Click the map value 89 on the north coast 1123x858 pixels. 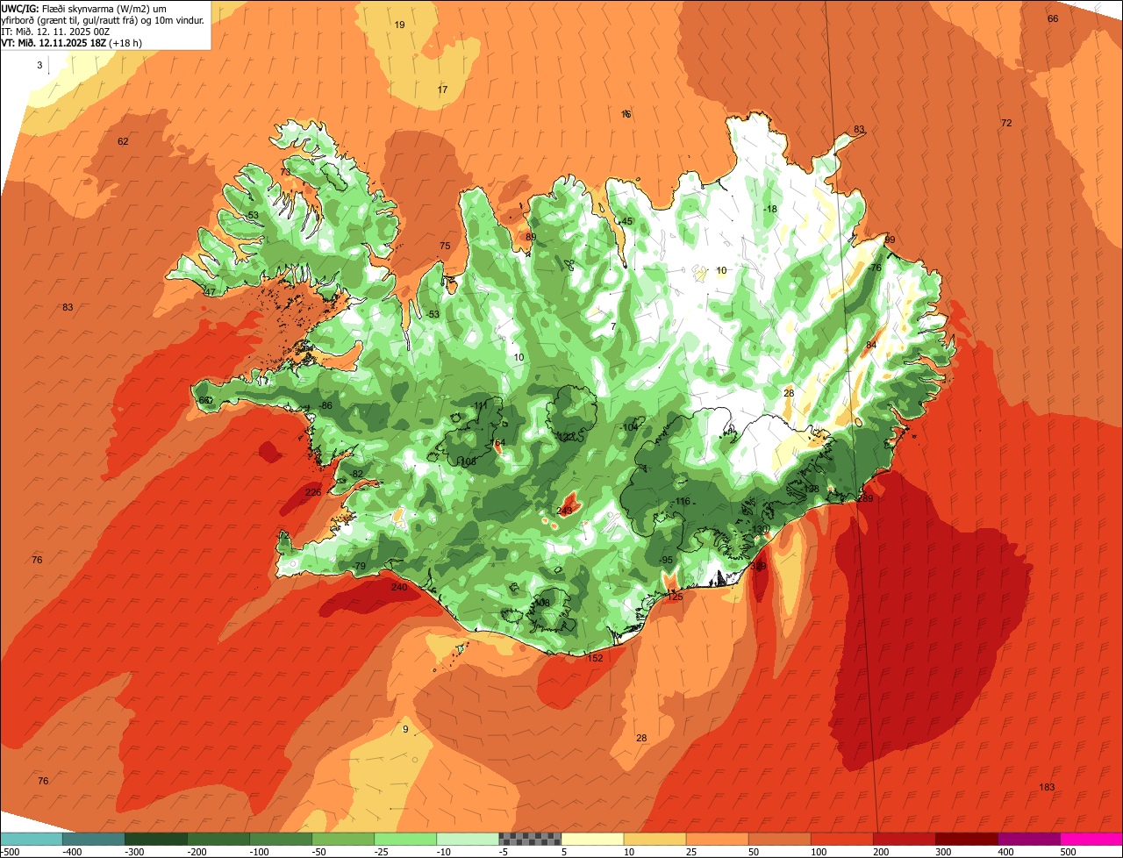pos(531,237)
